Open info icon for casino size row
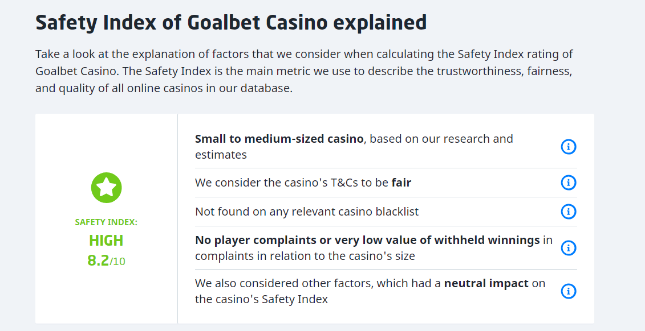The height and width of the screenshot is (331, 645). (x=568, y=147)
